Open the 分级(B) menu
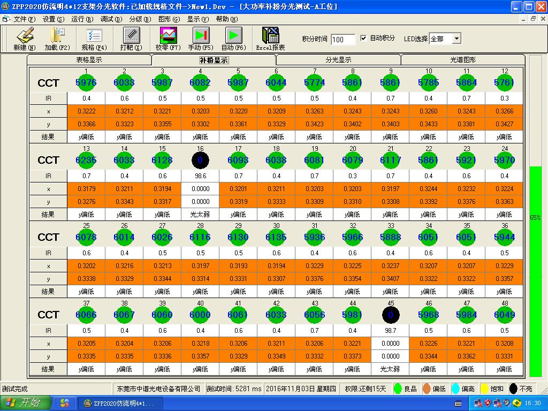548x411 pixels. (x=140, y=19)
